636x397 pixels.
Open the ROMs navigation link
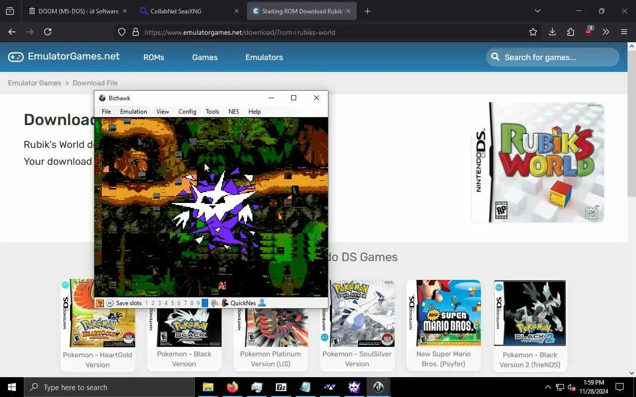click(154, 58)
